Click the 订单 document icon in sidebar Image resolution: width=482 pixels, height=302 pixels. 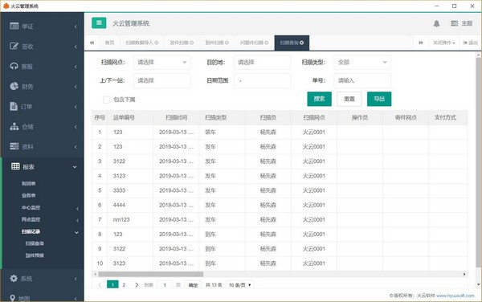coord(14,106)
